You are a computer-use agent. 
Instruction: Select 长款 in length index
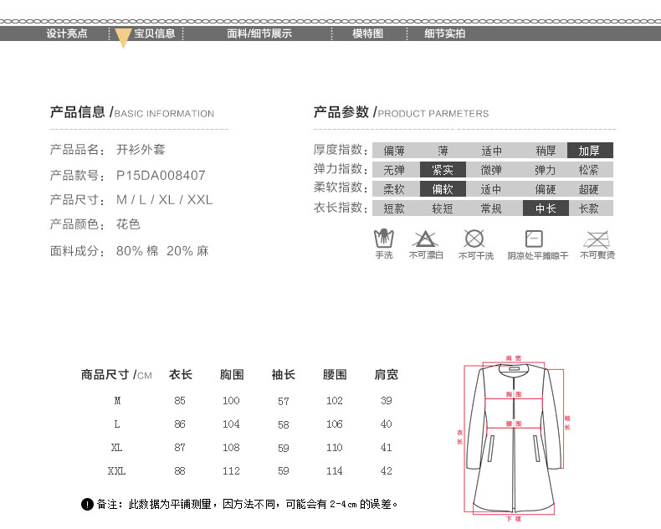(x=589, y=208)
